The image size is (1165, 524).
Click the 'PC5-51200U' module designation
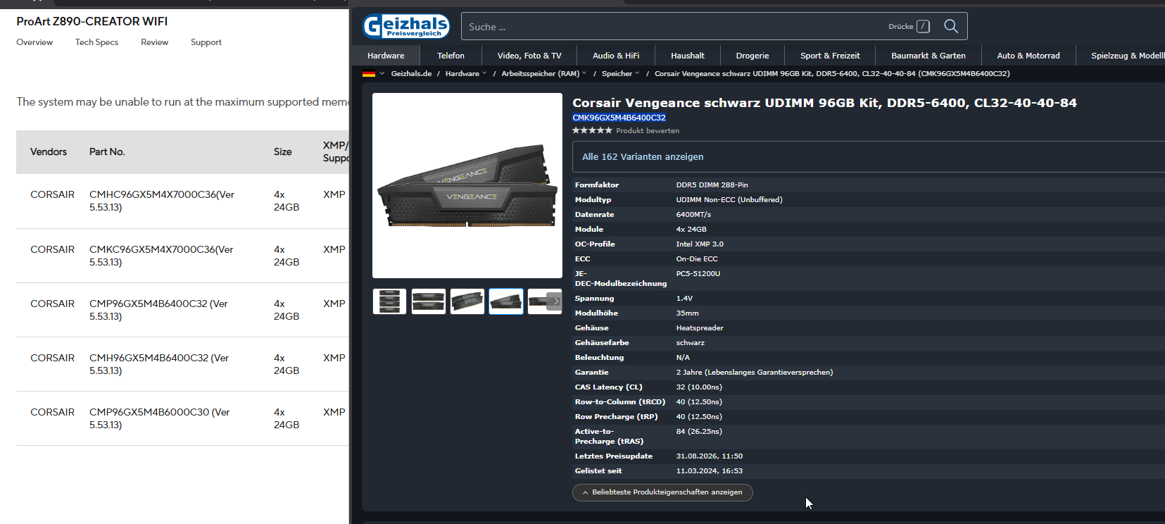[x=698, y=274]
